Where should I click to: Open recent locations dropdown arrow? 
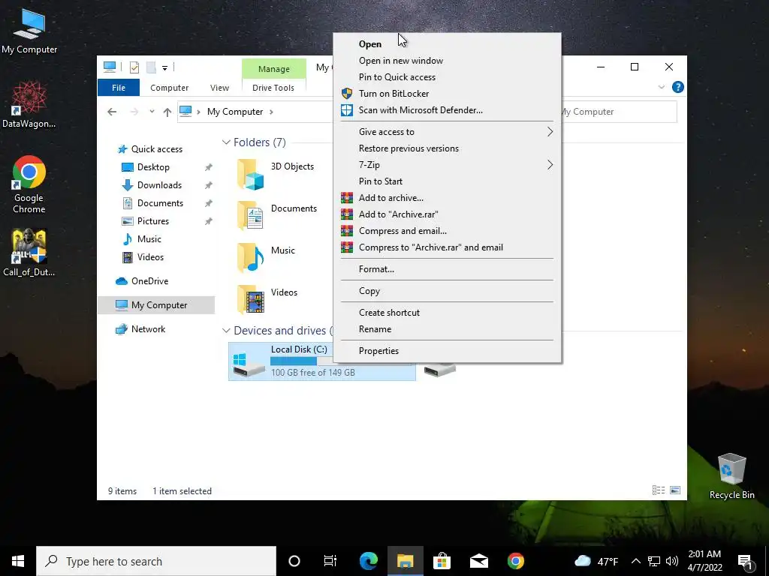(x=152, y=112)
